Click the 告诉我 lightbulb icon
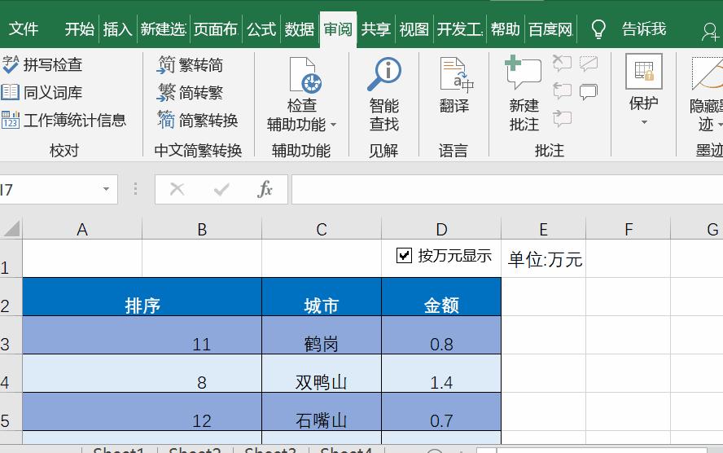Viewport: 723px width, 453px height. (598, 29)
